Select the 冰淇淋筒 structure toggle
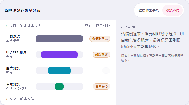This screenshot has width=189, height=105. [173, 10]
